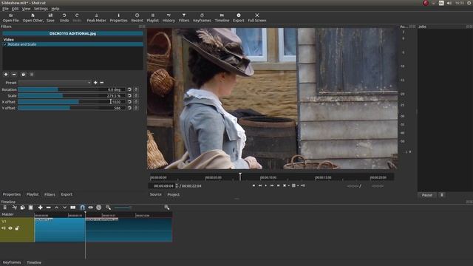This screenshot has width=473, height=266.
Task: Paste the clip in the timeline toolbar
Action: pyautogui.click(x=31, y=208)
